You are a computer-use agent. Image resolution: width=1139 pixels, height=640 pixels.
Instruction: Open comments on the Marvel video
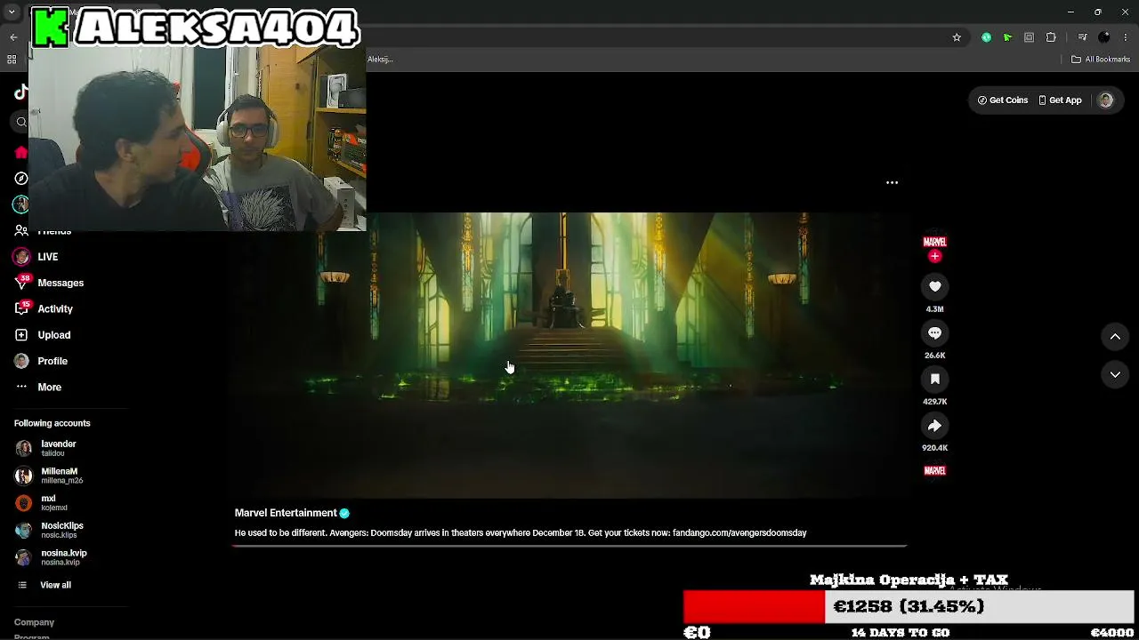[x=934, y=332]
